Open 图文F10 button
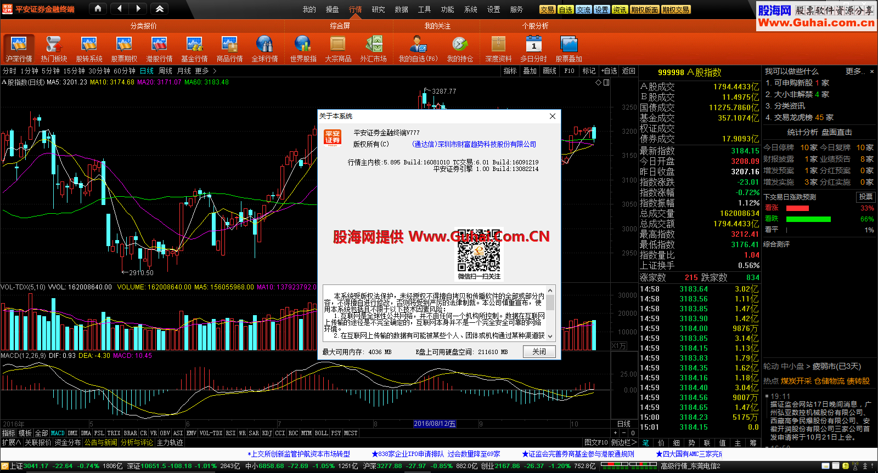Viewport: 878px width, 473px height. point(596,442)
